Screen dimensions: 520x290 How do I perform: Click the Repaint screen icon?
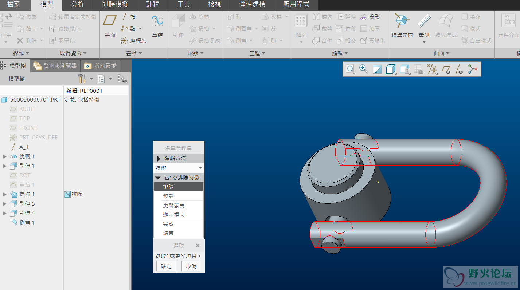pyautogui.click(x=377, y=69)
